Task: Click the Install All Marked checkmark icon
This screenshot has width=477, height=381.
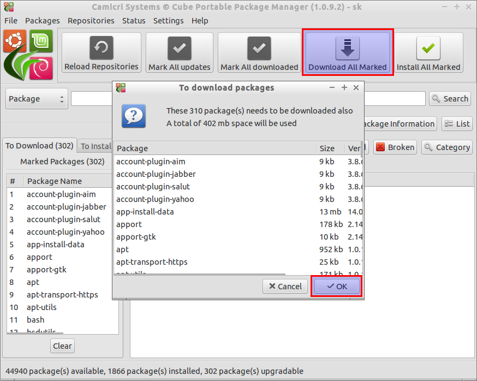Action: 428,47
